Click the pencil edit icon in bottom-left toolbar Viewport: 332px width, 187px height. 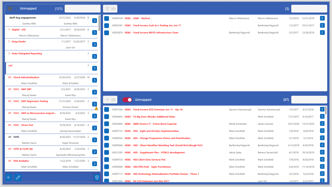pos(18,177)
